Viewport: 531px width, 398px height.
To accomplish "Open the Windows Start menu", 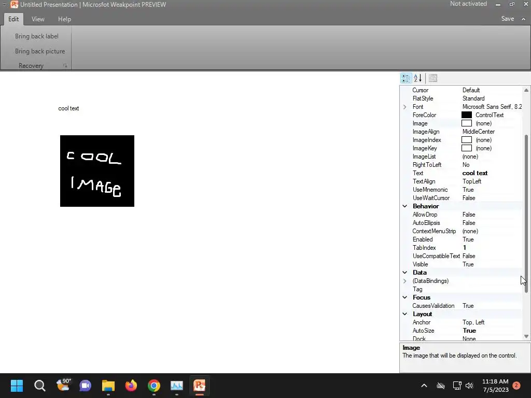I will coord(17,386).
